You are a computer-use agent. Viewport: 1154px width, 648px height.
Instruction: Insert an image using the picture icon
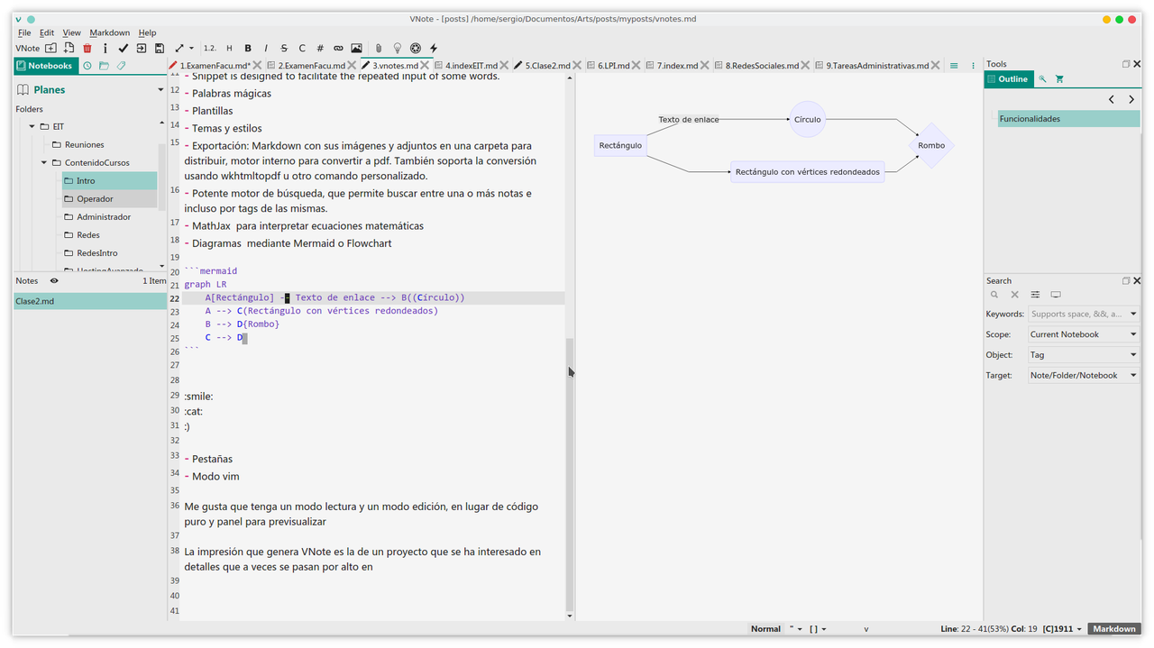(x=356, y=48)
